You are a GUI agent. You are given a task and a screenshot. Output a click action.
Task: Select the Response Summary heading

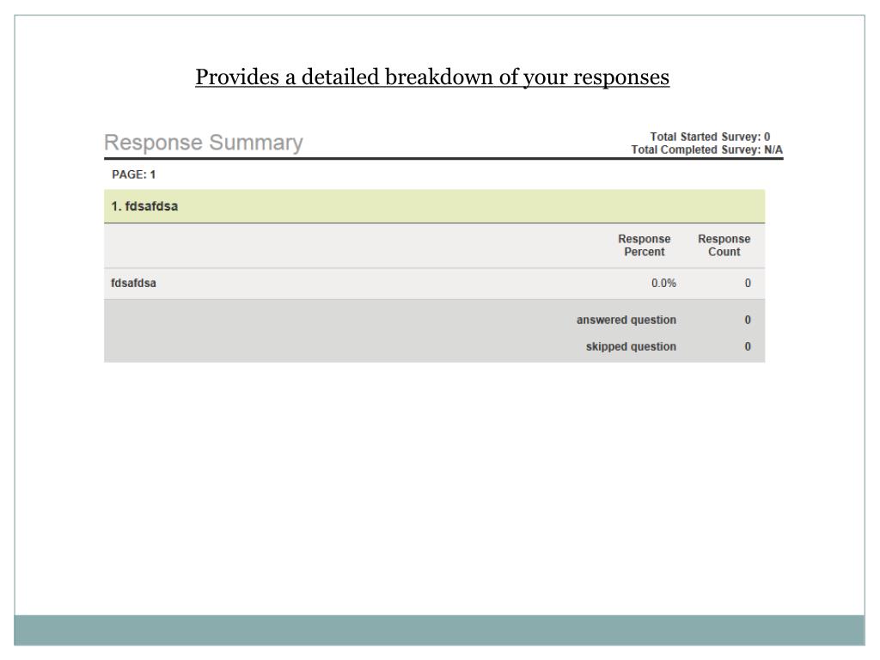pos(203,143)
